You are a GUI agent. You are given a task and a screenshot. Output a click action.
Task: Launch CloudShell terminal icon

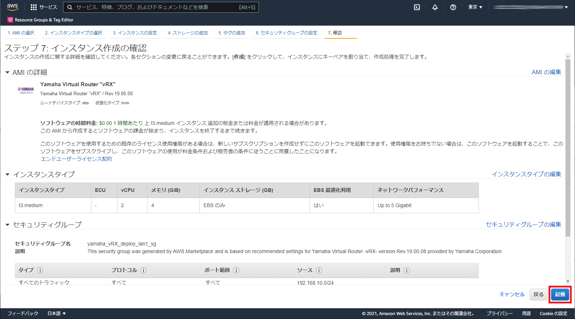[x=417, y=7]
